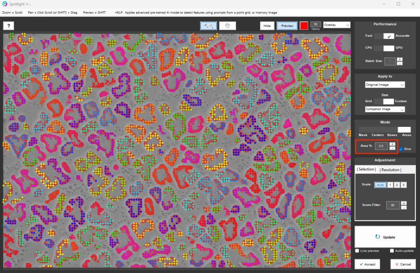Viewport: 420px width, 273px height.
Task: Click the Preview button
Action: coord(287,26)
